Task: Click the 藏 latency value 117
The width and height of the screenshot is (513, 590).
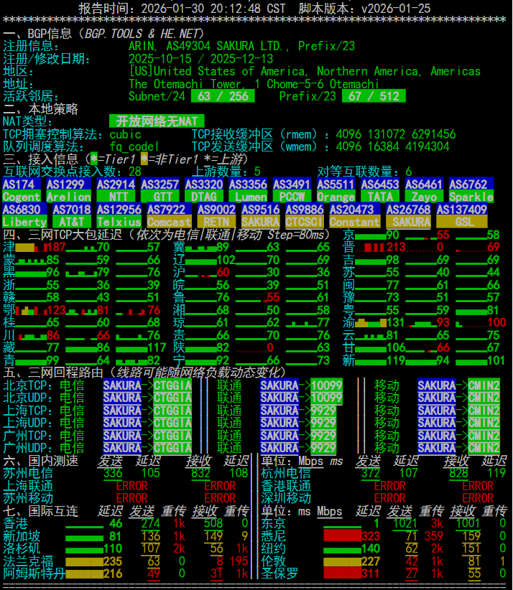Action: [x=157, y=347]
